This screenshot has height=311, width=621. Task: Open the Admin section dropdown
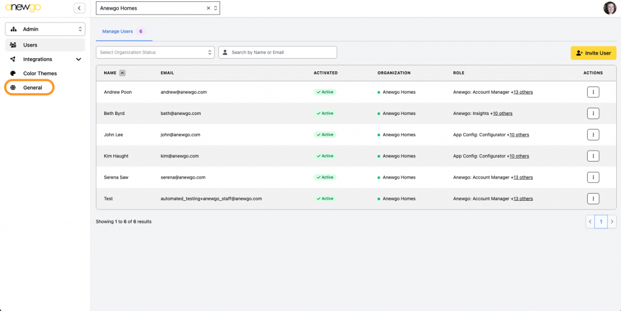coord(45,29)
